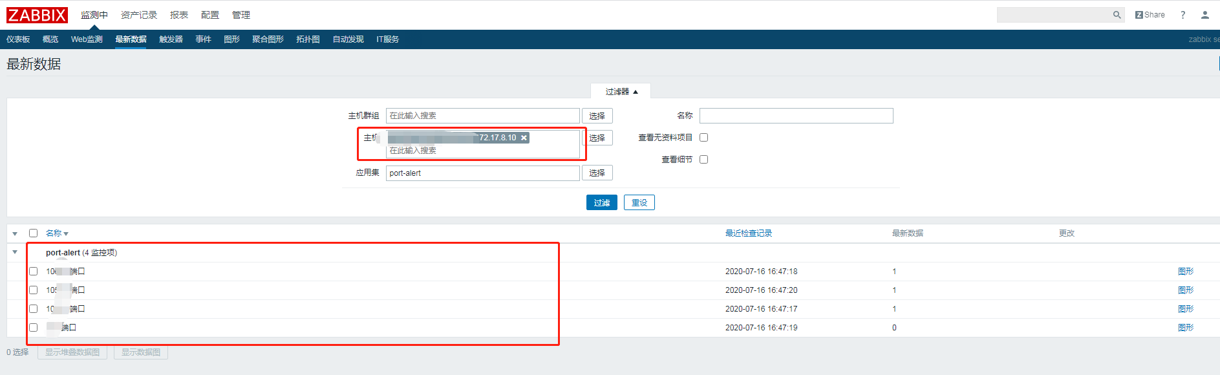Collapse the port-alert group row
This screenshot has height=375, width=1220.
click(15, 252)
